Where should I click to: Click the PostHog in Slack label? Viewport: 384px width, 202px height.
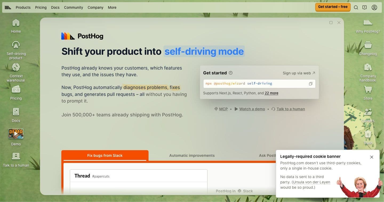234,191
